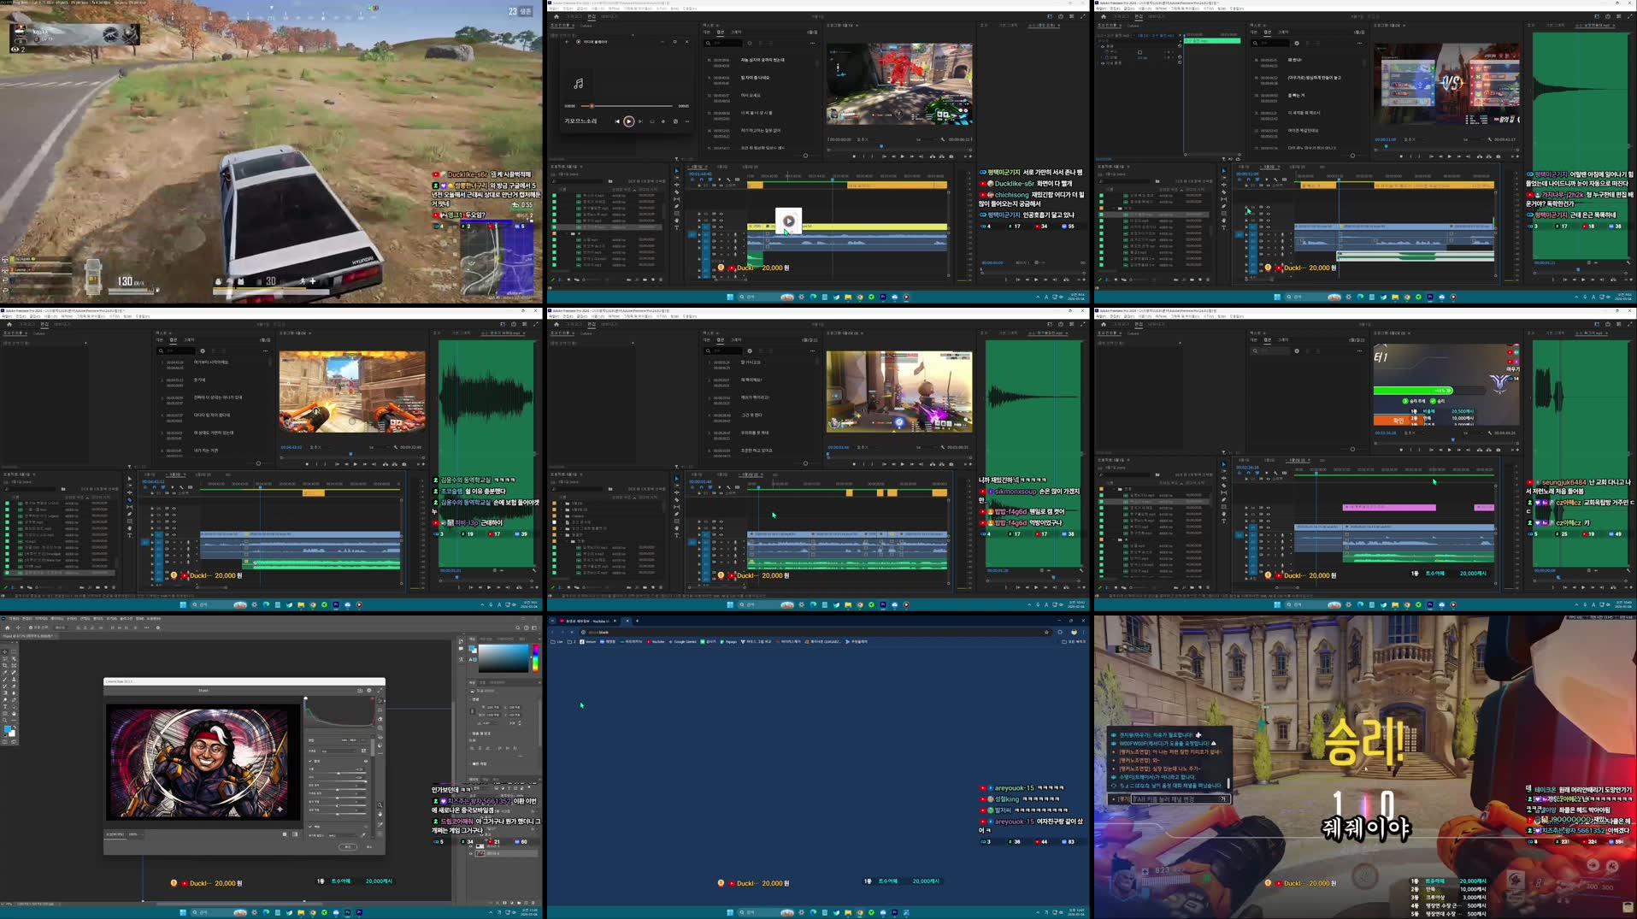Viewport: 1637px width, 919px height.
Task: Click Chrome address bar showing about:blank
Action: [x=815, y=633]
